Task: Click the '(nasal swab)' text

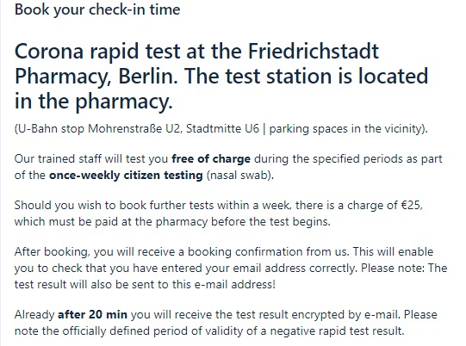Action: click(239, 176)
